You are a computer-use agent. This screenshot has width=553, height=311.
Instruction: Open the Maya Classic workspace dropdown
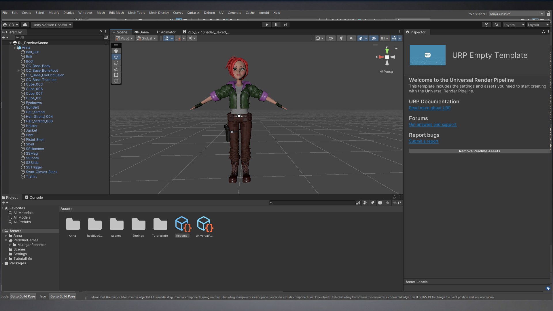tap(517, 14)
